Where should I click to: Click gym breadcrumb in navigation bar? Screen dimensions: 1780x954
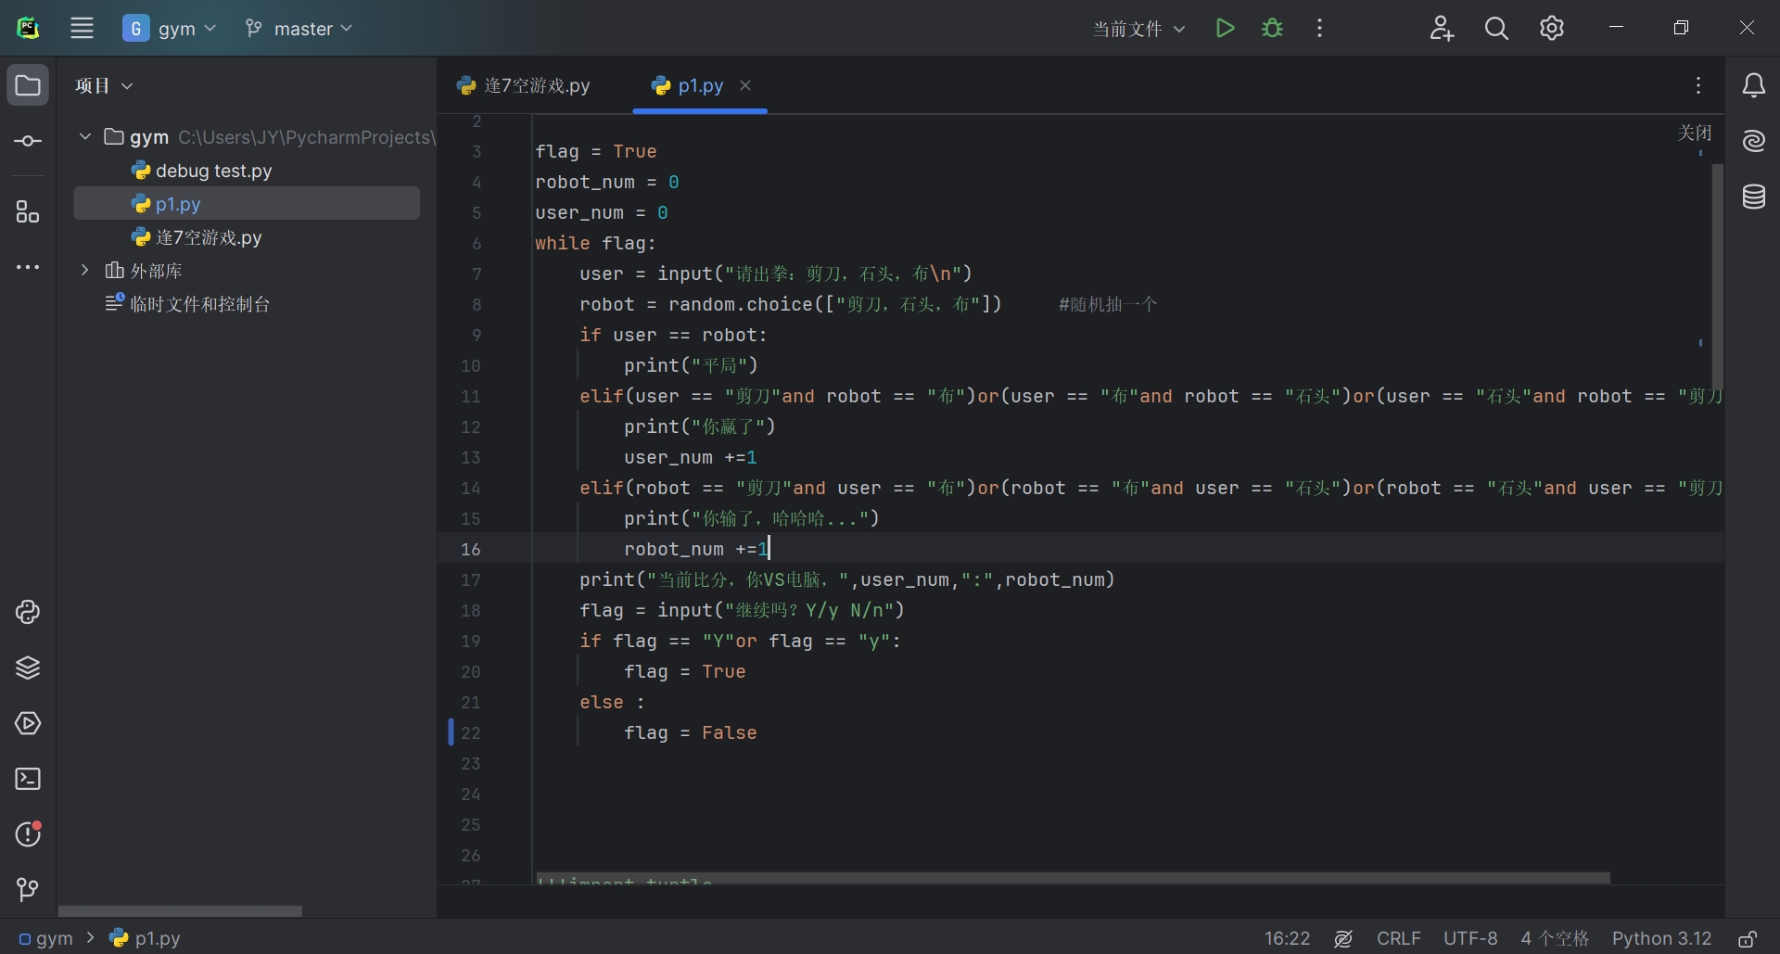(x=46, y=938)
